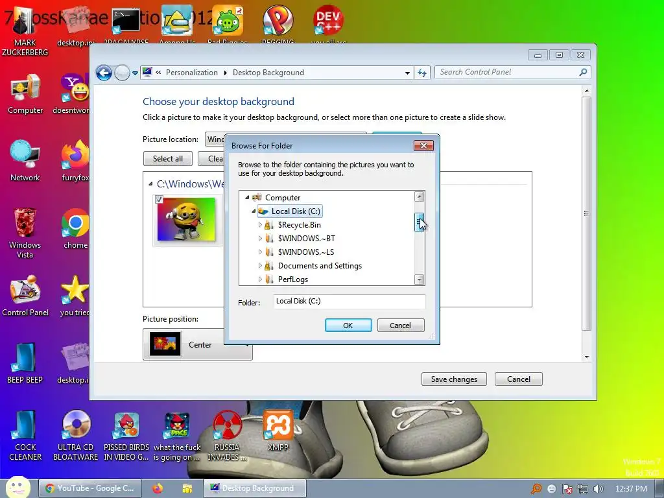
Task: Open the RUSSIA INVADES desktop icon
Action: (227, 435)
